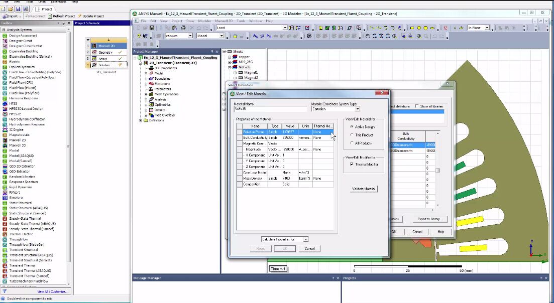Click the Print icon in Maxwell toolbar
The width and height of the screenshot is (554, 303).
tap(183, 28)
